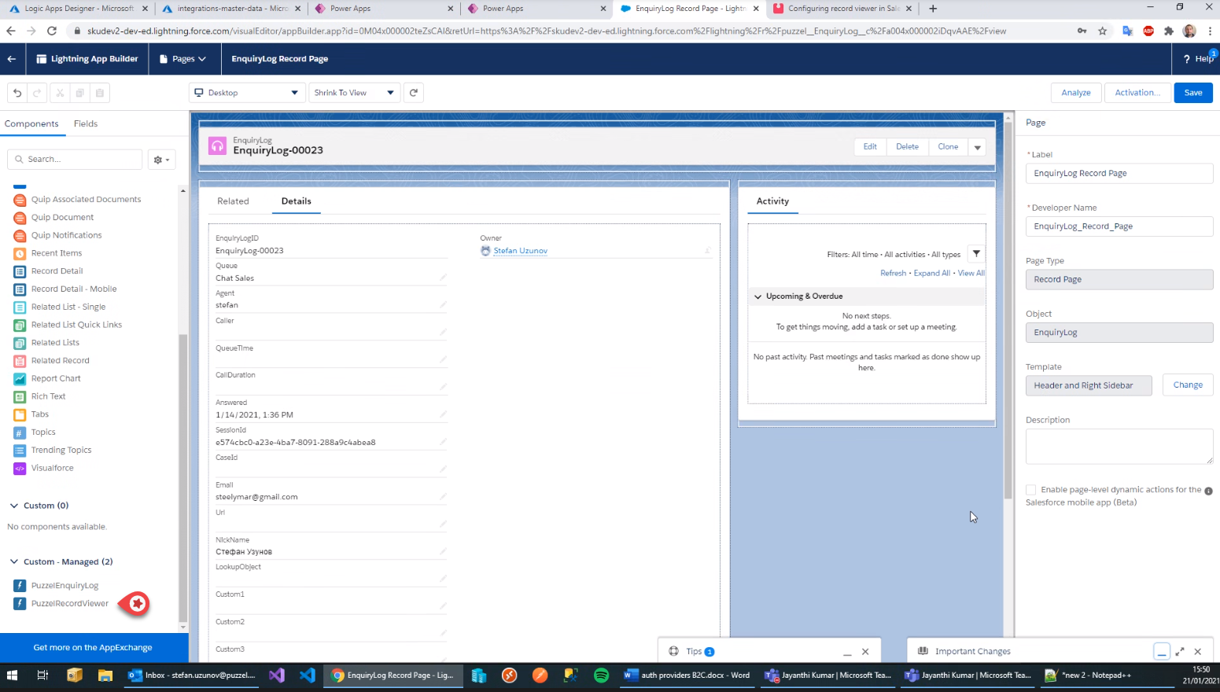Image resolution: width=1220 pixels, height=692 pixels.
Task: Collapse the Custom - Managed section
Action: [x=14, y=562]
